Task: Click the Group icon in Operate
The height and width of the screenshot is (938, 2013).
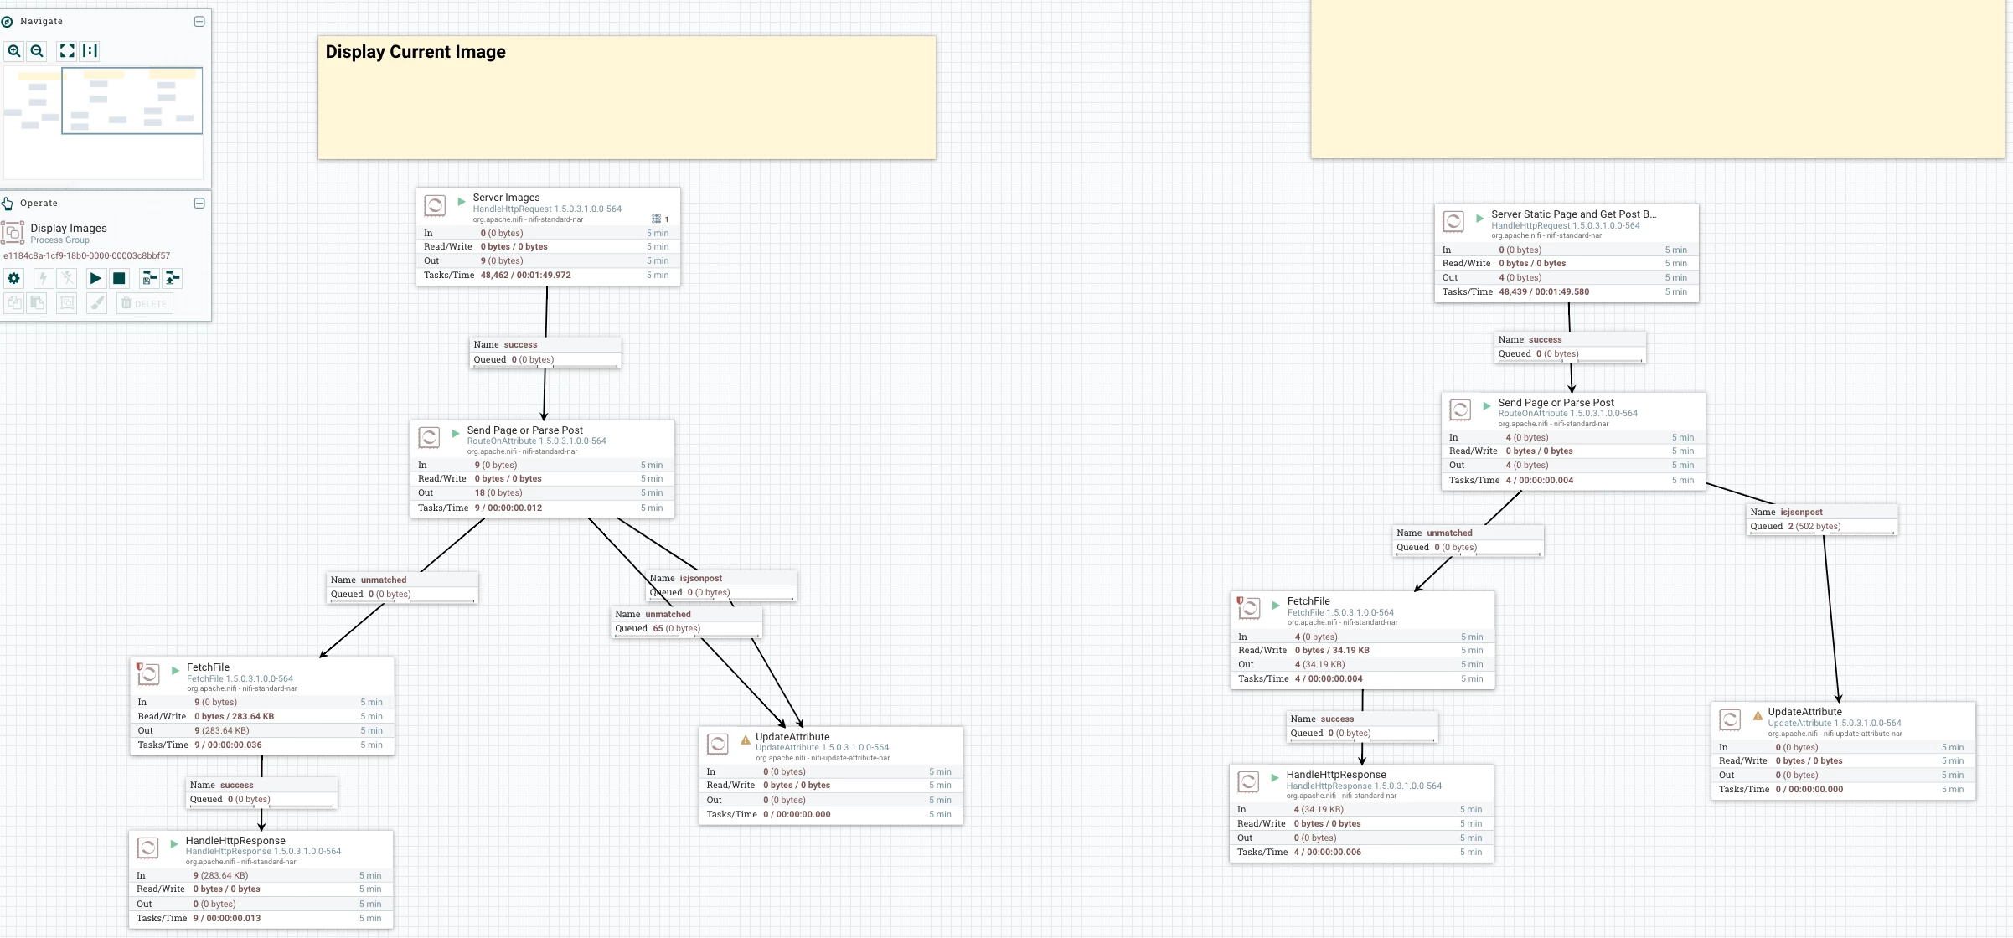Action: click(67, 303)
